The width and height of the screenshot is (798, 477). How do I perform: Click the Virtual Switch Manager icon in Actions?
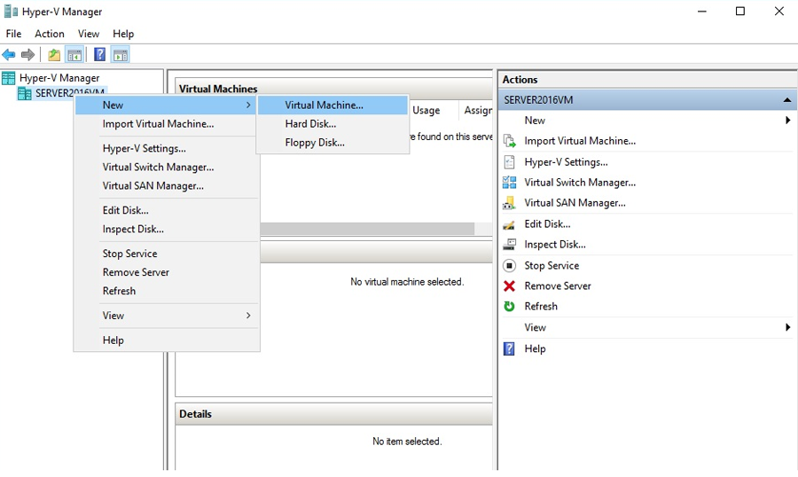coord(510,183)
